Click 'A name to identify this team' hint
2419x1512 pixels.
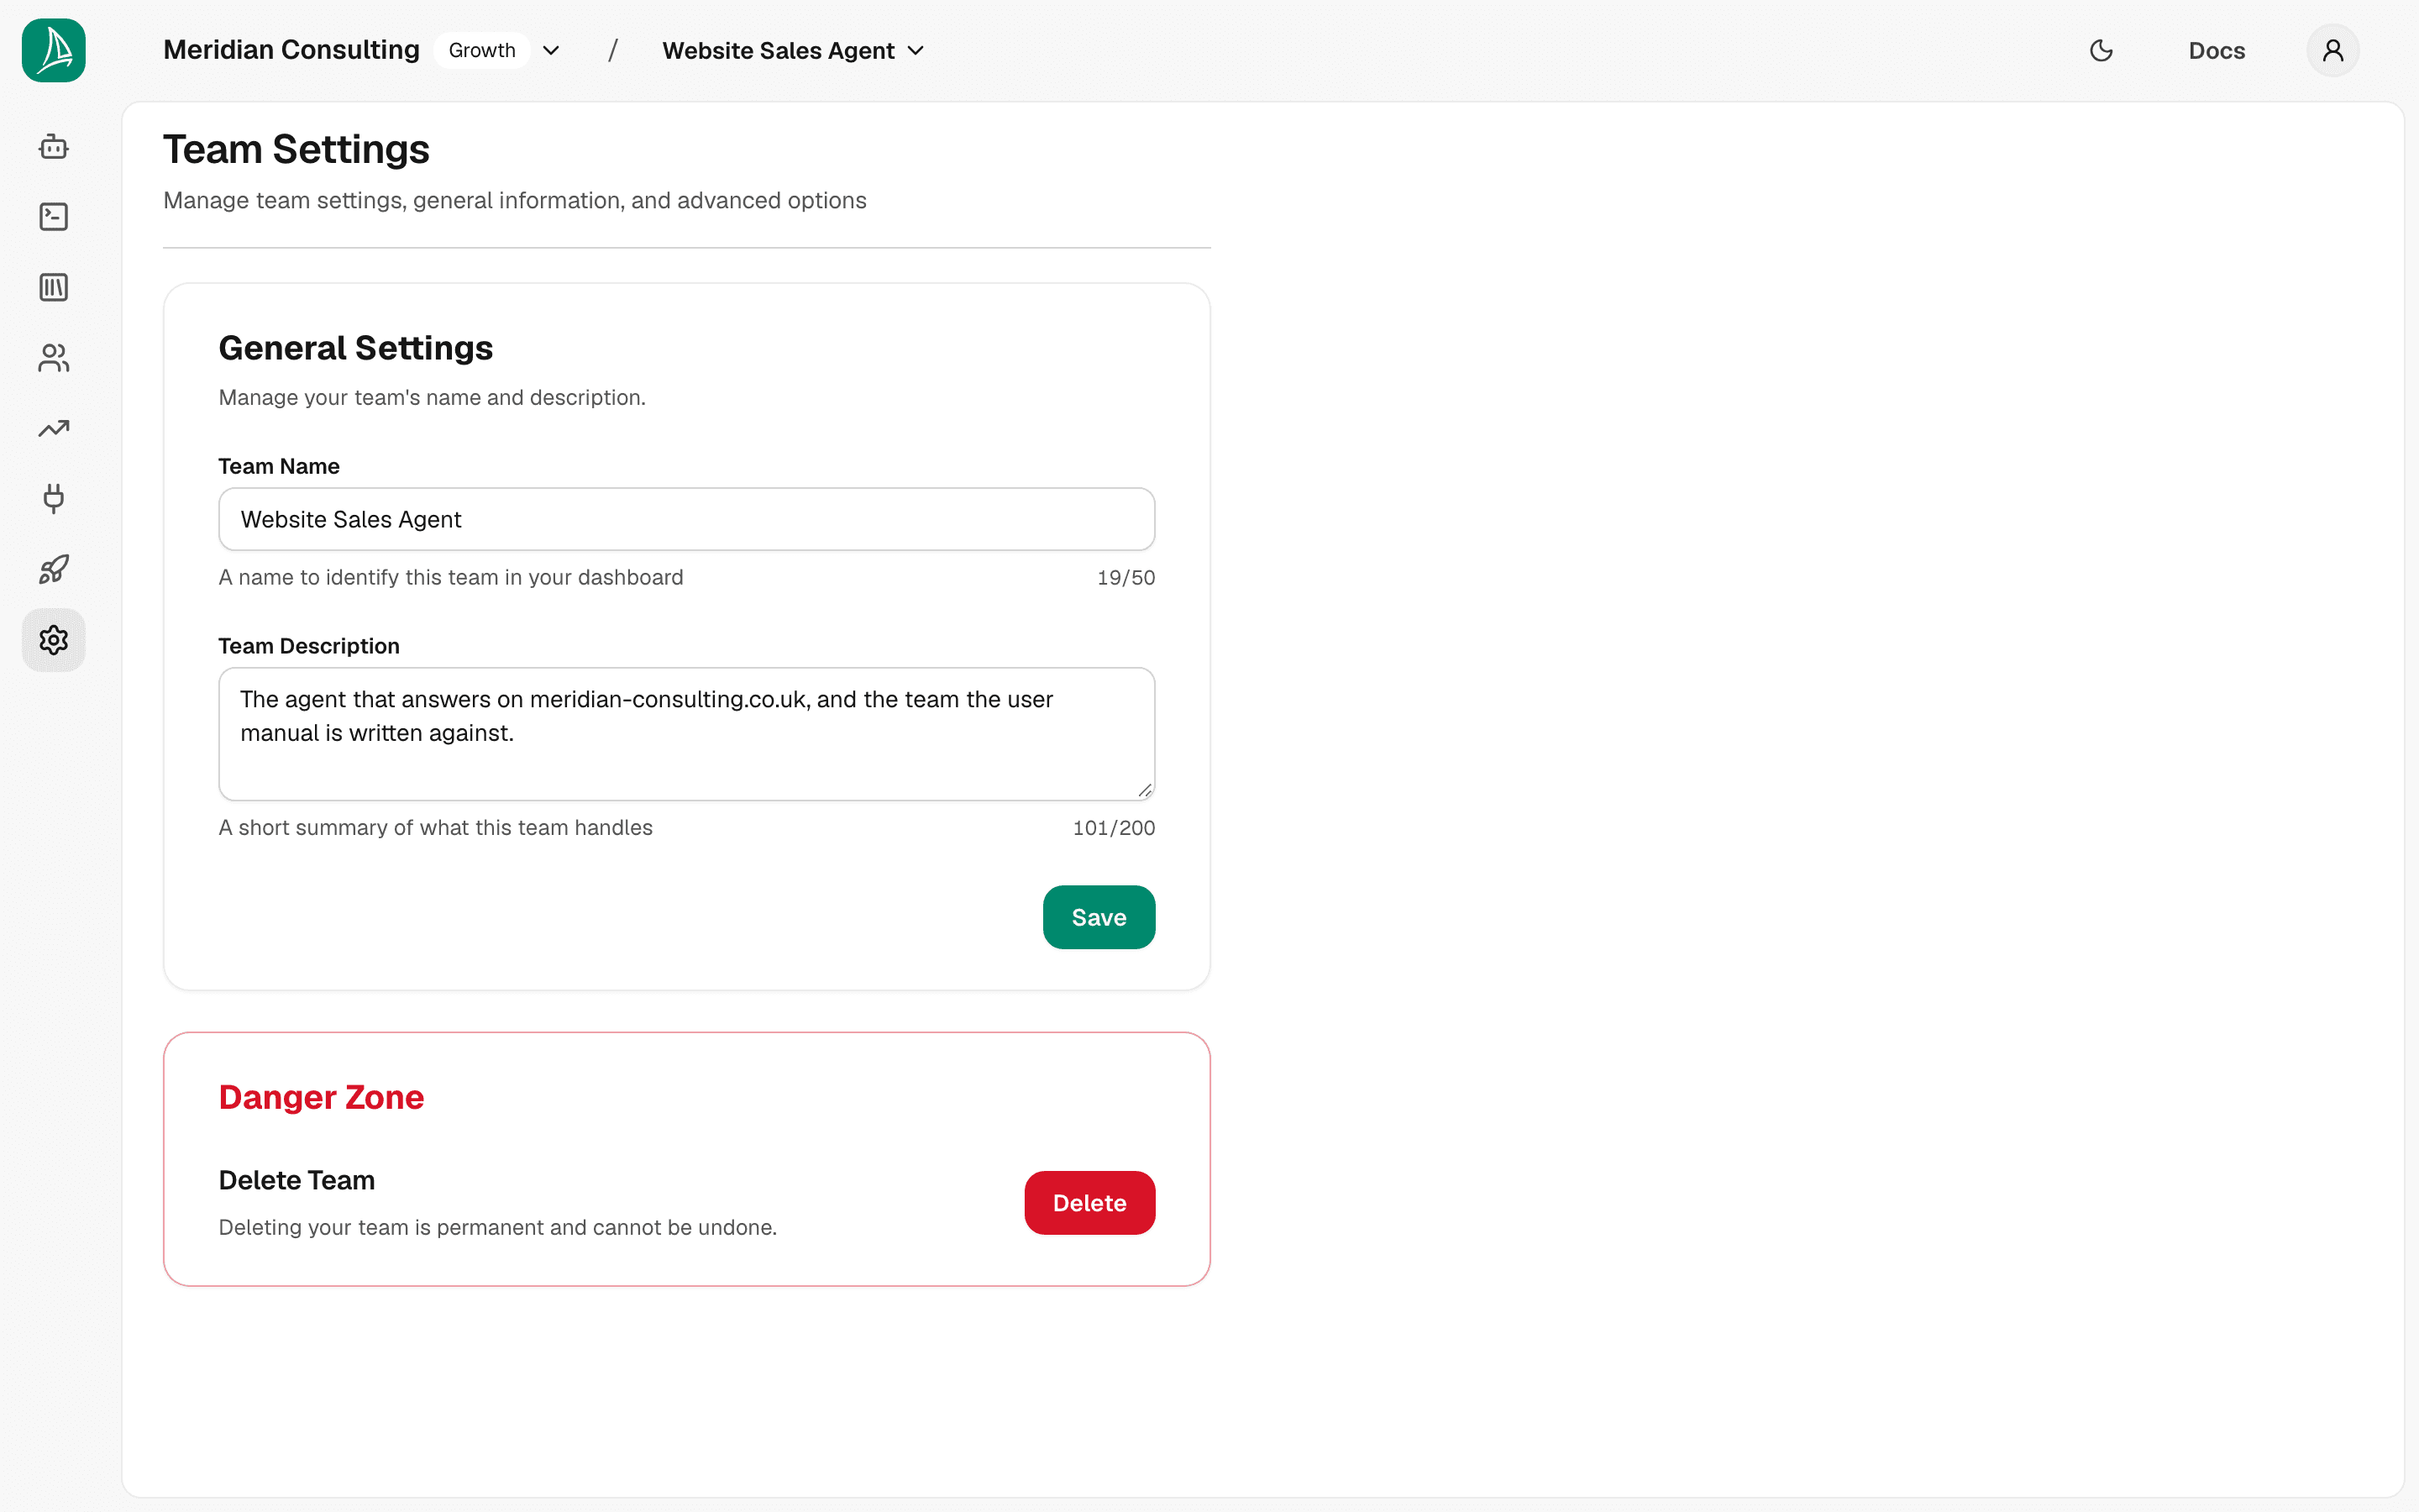(451, 578)
